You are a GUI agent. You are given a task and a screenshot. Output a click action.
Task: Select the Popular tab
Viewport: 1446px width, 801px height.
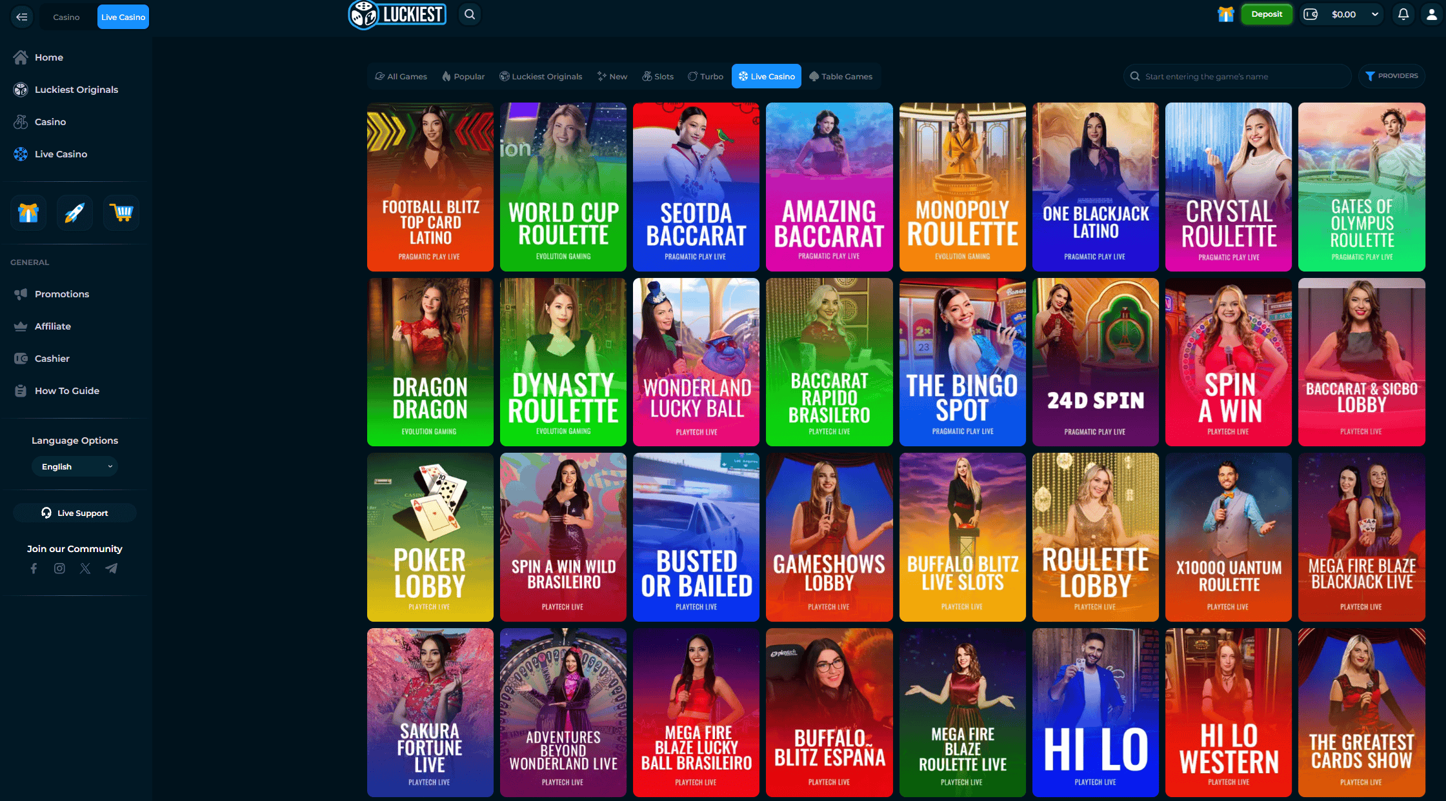pyautogui.click(x=464, y=76)
